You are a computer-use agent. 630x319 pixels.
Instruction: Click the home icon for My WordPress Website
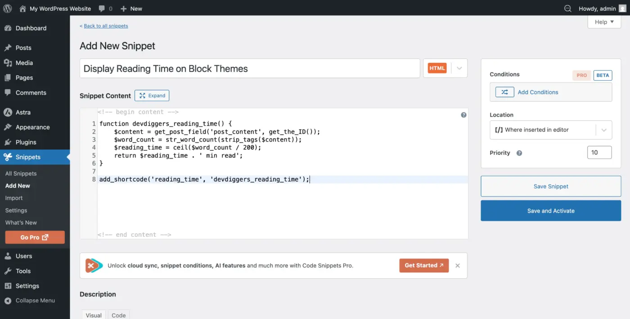pos(22,8)
